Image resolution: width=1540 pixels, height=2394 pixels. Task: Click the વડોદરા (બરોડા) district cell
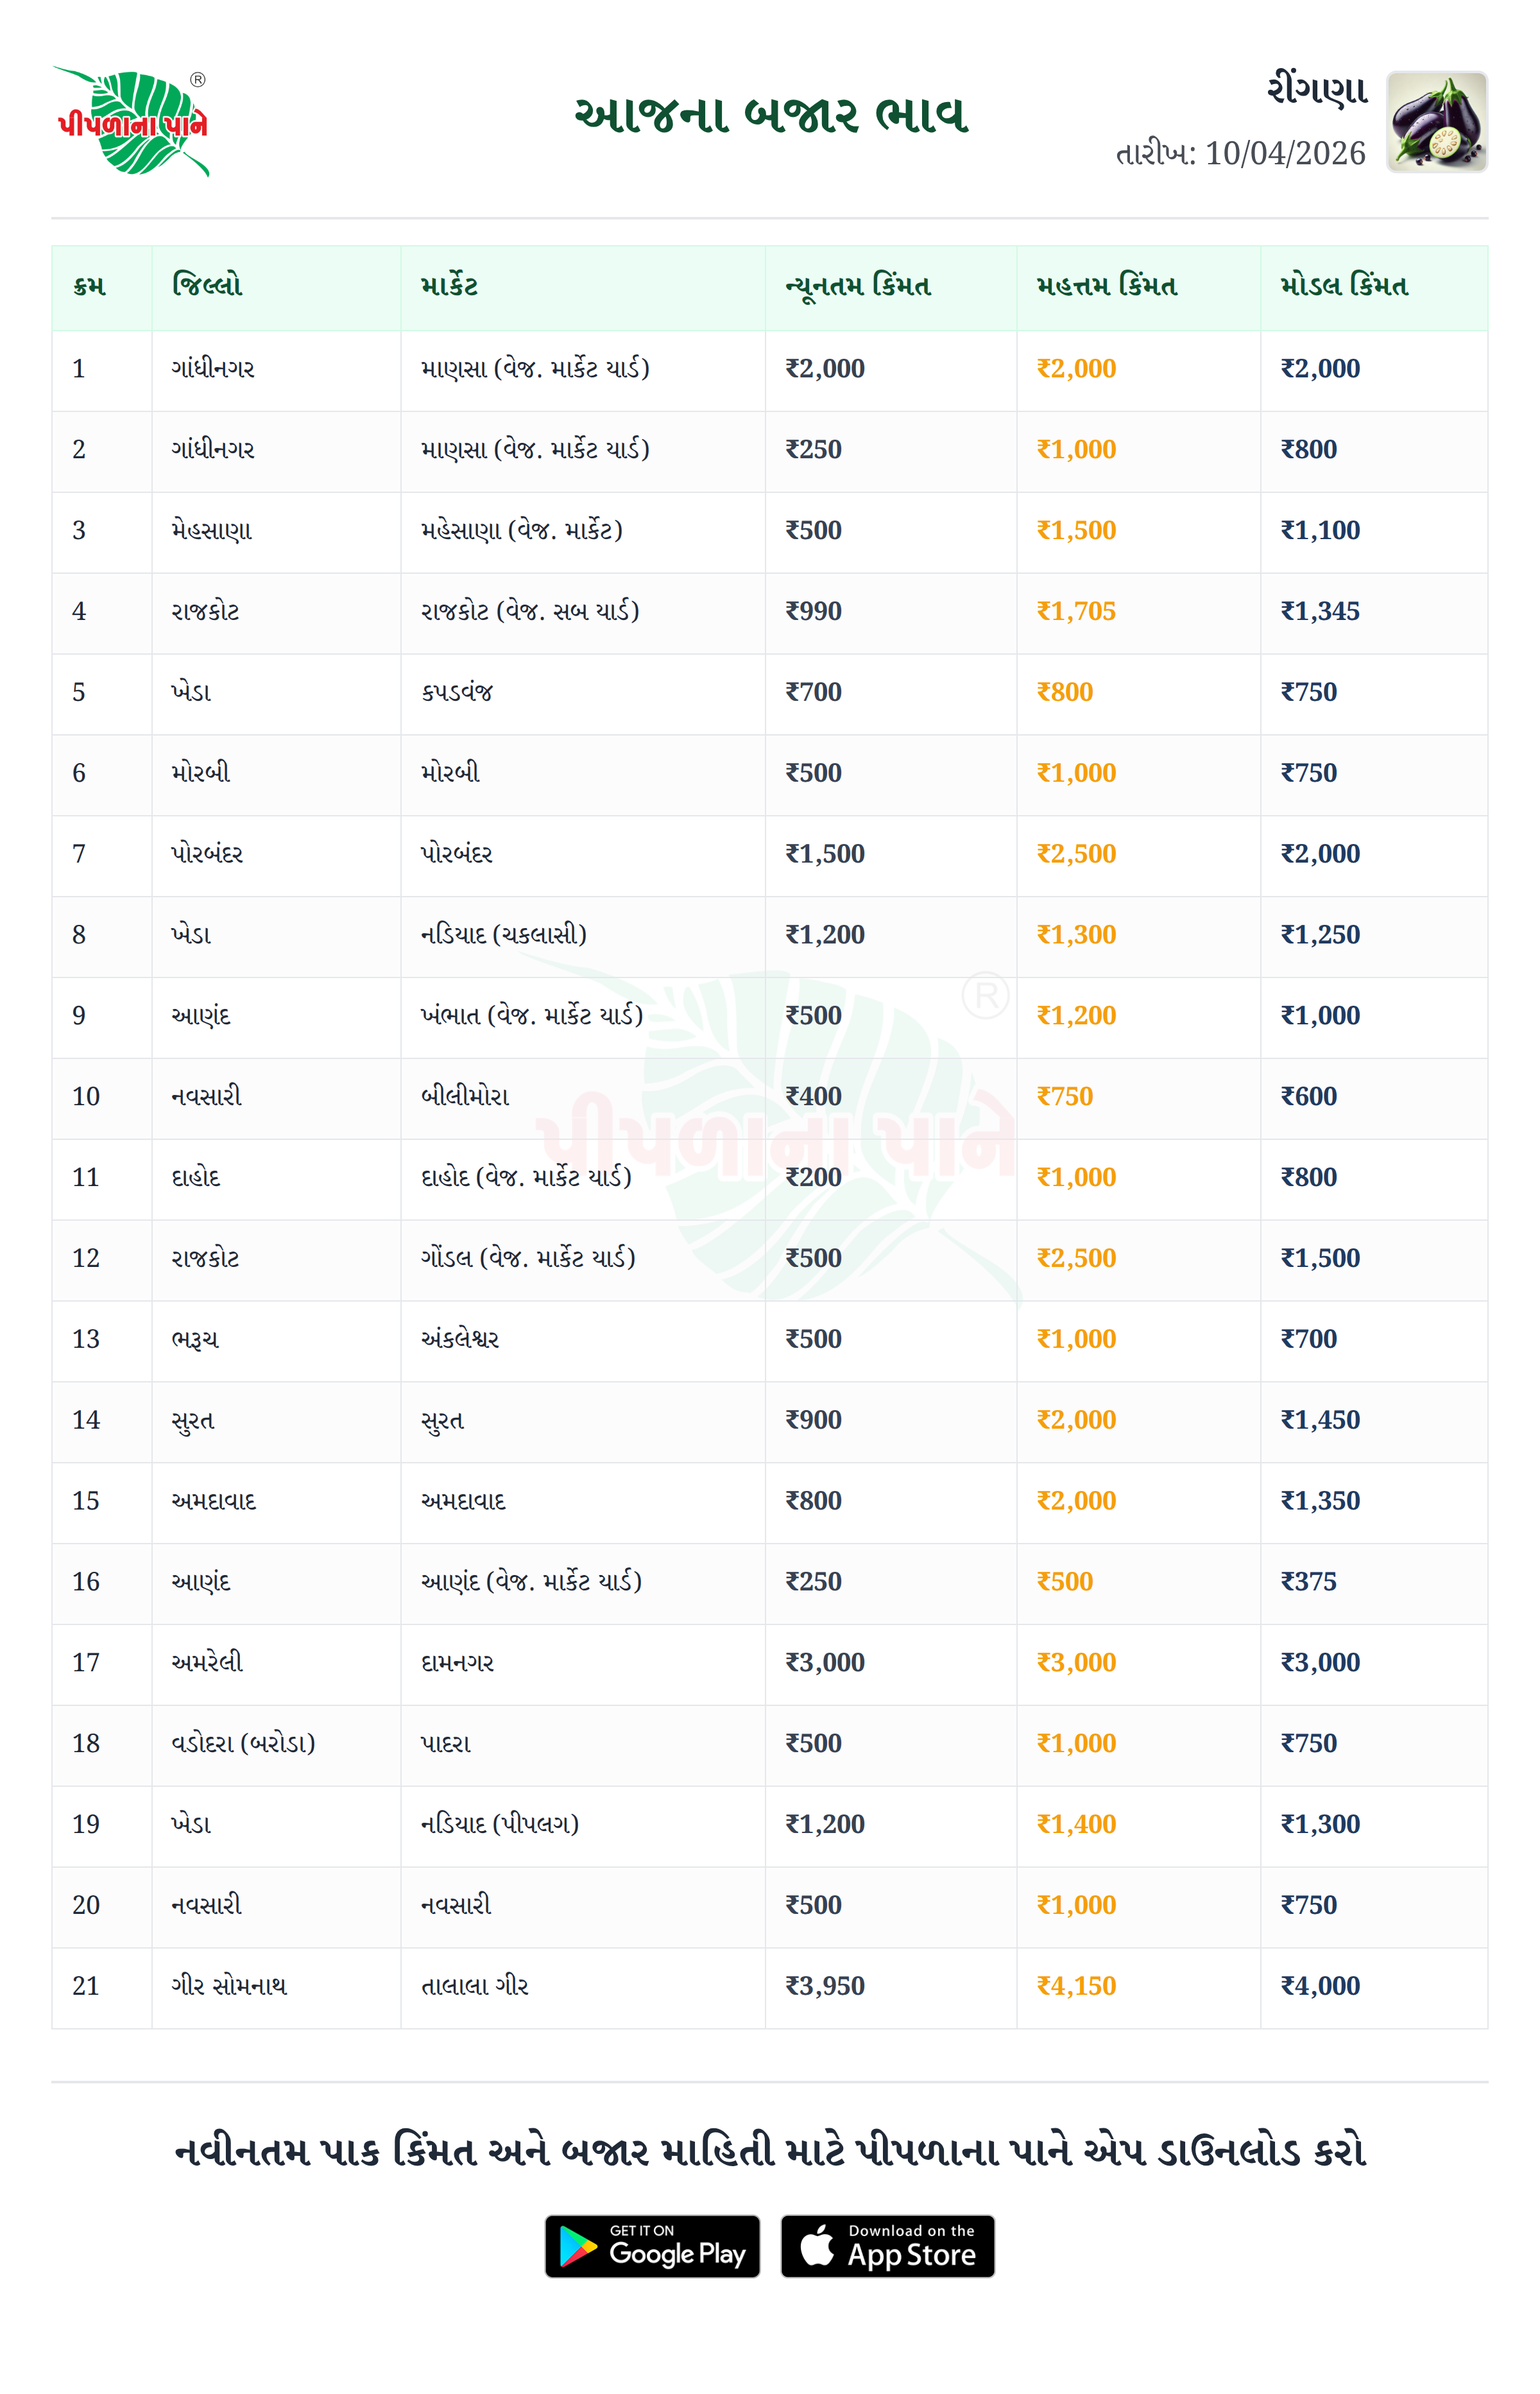pos(243,1743)
